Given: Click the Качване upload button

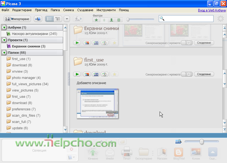Looking at the screenshot, I should [x=93, y=154].
